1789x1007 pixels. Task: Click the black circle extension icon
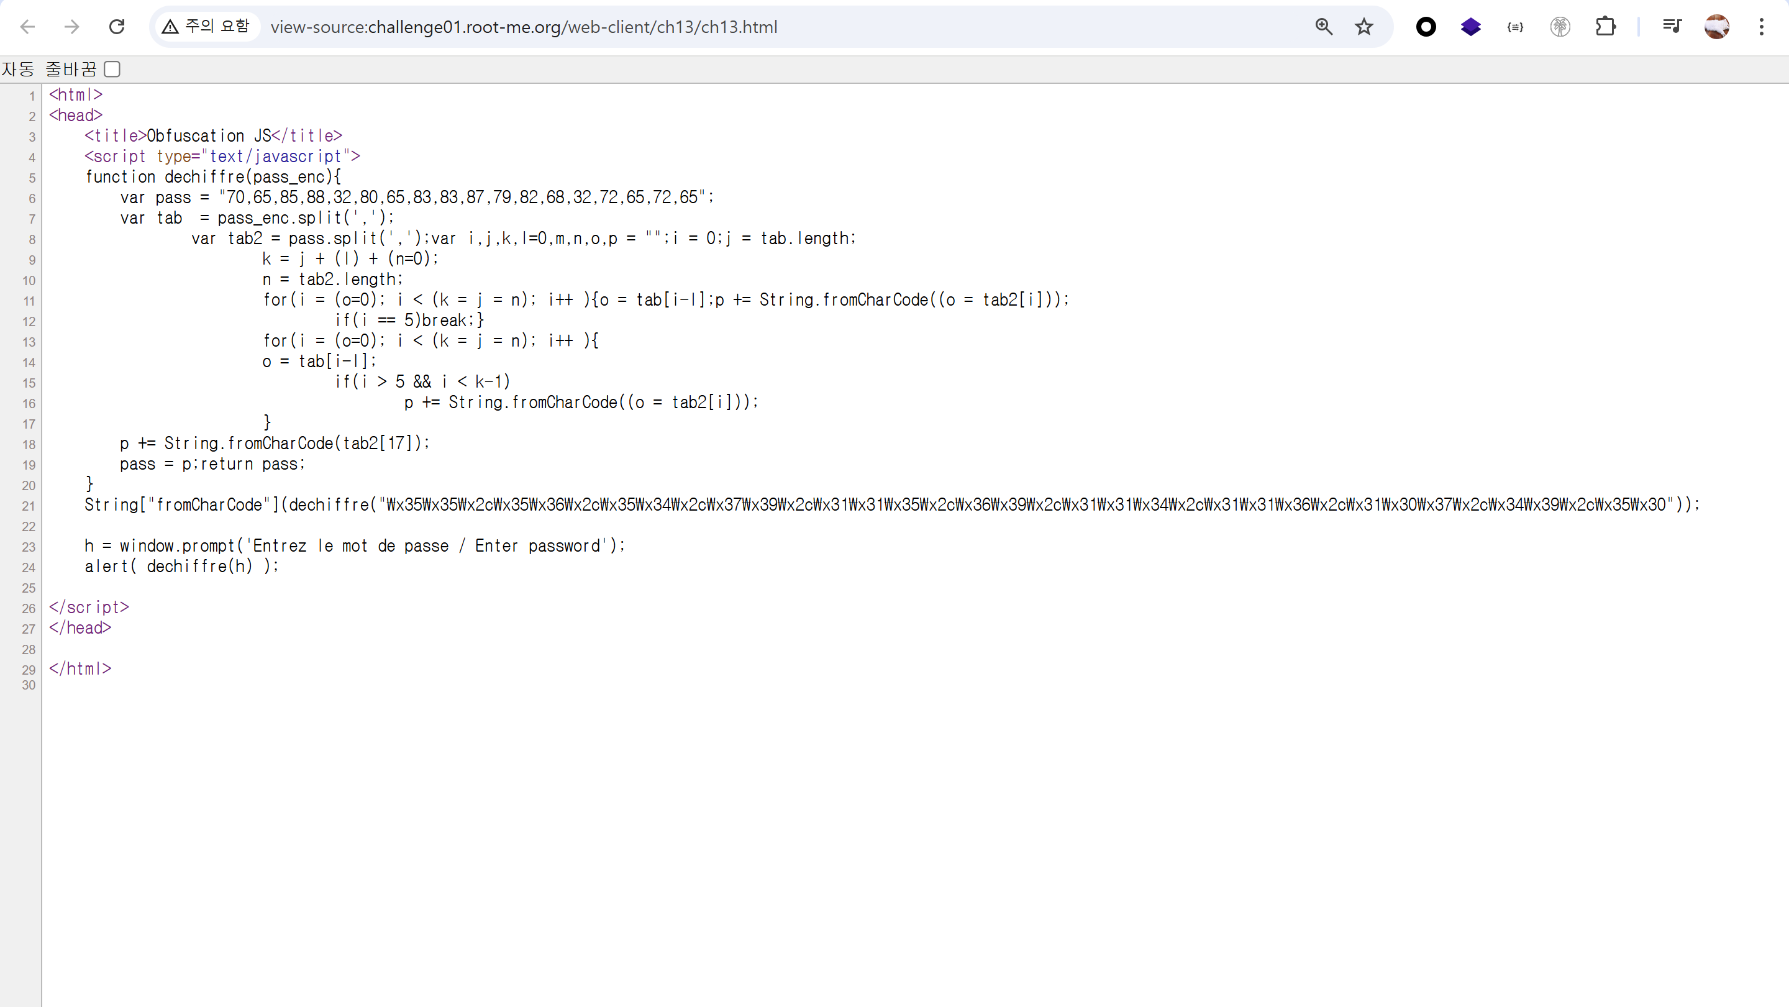pyautogui.click(x=1426, y=27)
